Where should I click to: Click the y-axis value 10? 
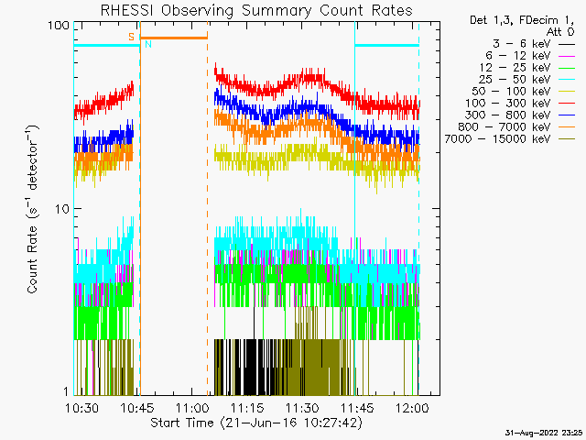click(x=62, y=209)
